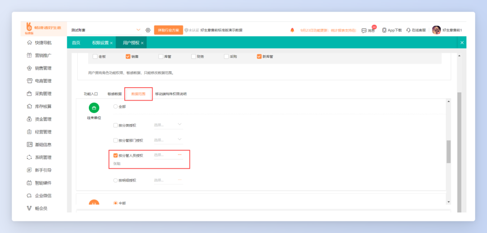The image size is (487, 233).
Task: Switch to the 首页 tab
Action: point(76,43)
